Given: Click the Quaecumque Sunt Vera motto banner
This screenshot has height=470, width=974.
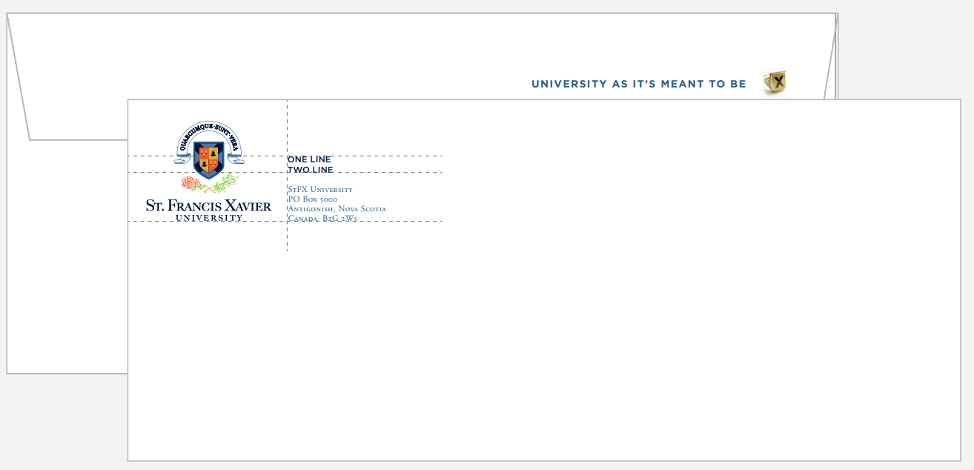Looking at the screenshot, I should tap(208, 130).
